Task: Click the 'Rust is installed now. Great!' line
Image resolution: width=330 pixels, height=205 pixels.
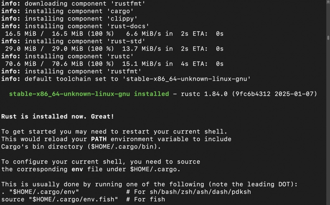Action: pos(58,116)
